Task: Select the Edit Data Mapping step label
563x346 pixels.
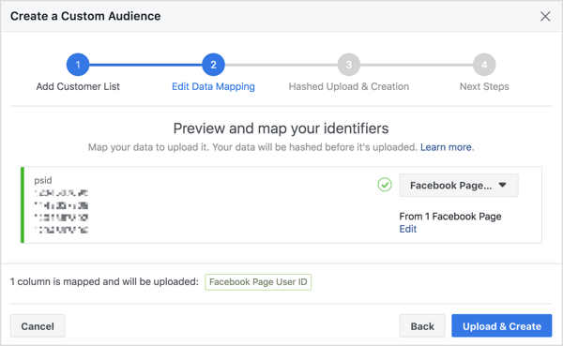Action: (x=213, y=86)
